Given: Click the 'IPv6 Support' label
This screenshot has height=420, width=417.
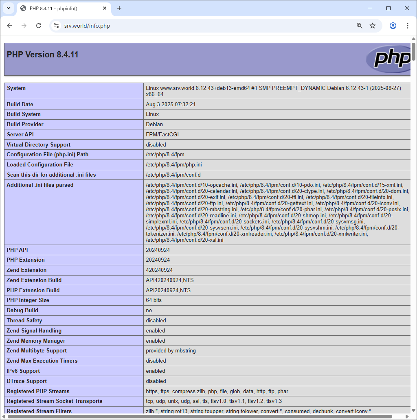Looking at the screenshot, I should (x=23, y=371).
